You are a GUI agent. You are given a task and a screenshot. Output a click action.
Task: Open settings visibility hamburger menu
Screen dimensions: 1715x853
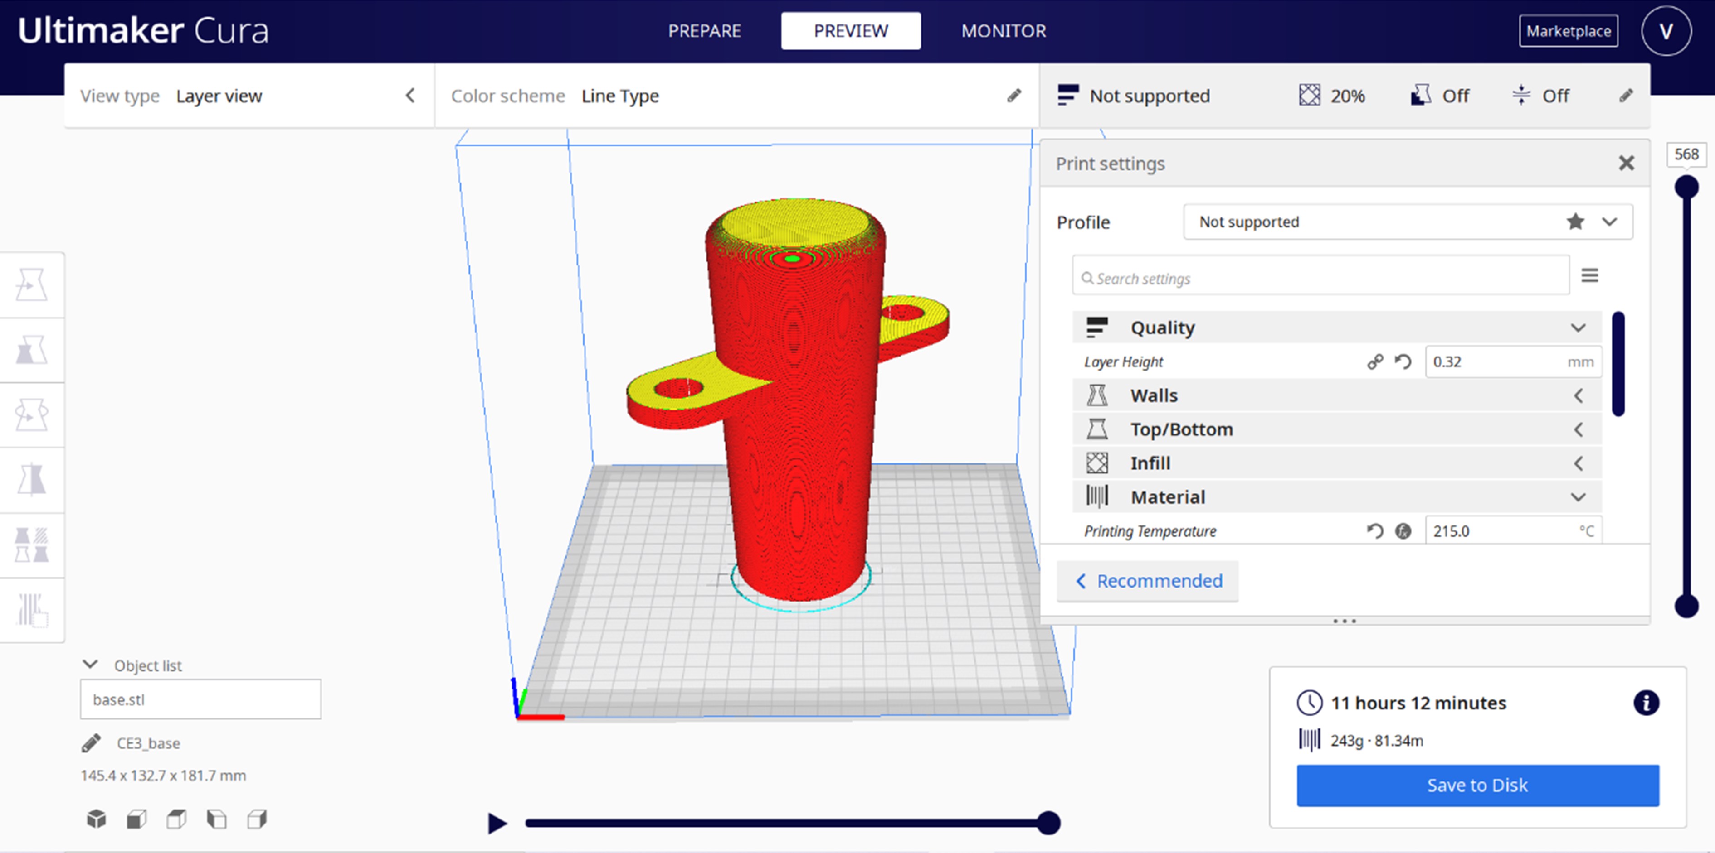(x=1590, y=275)
